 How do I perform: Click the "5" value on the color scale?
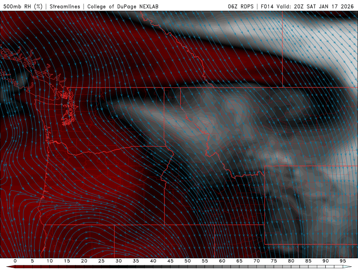[x=32, y=261]
